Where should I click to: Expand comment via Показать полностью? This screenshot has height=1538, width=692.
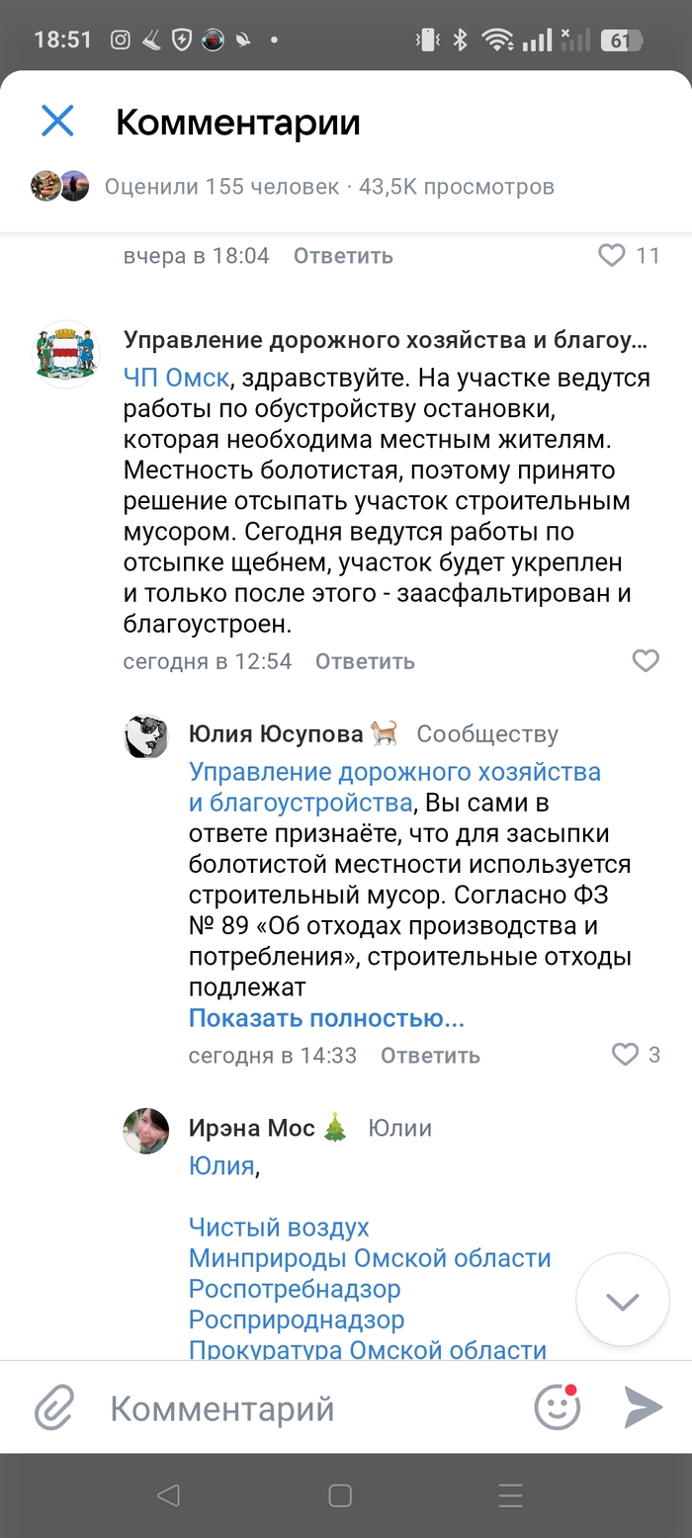[326, 1018]
